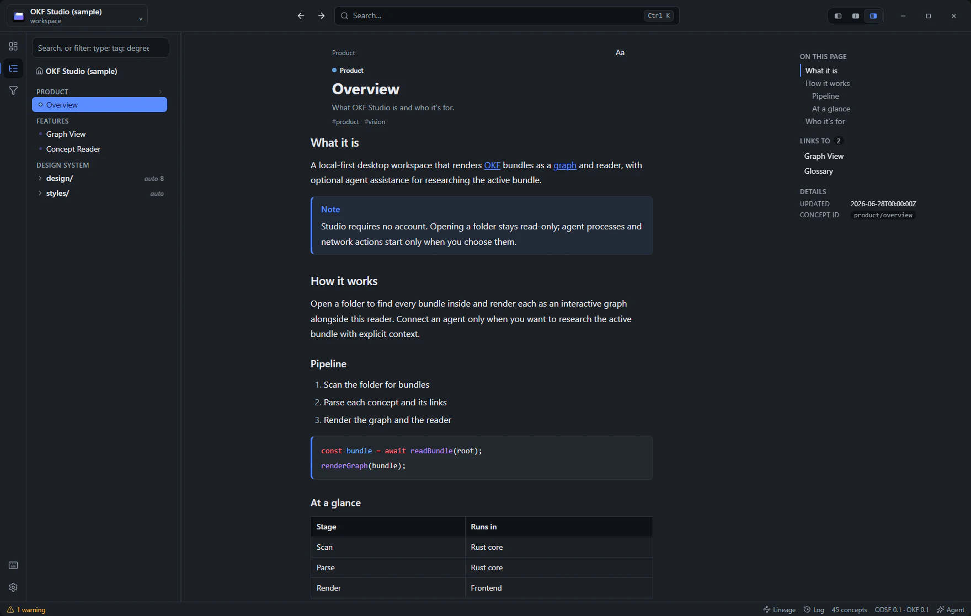971x616 pixels.
Task: Click the Product breadcrumb at top
Action: (x=343, y=53)
